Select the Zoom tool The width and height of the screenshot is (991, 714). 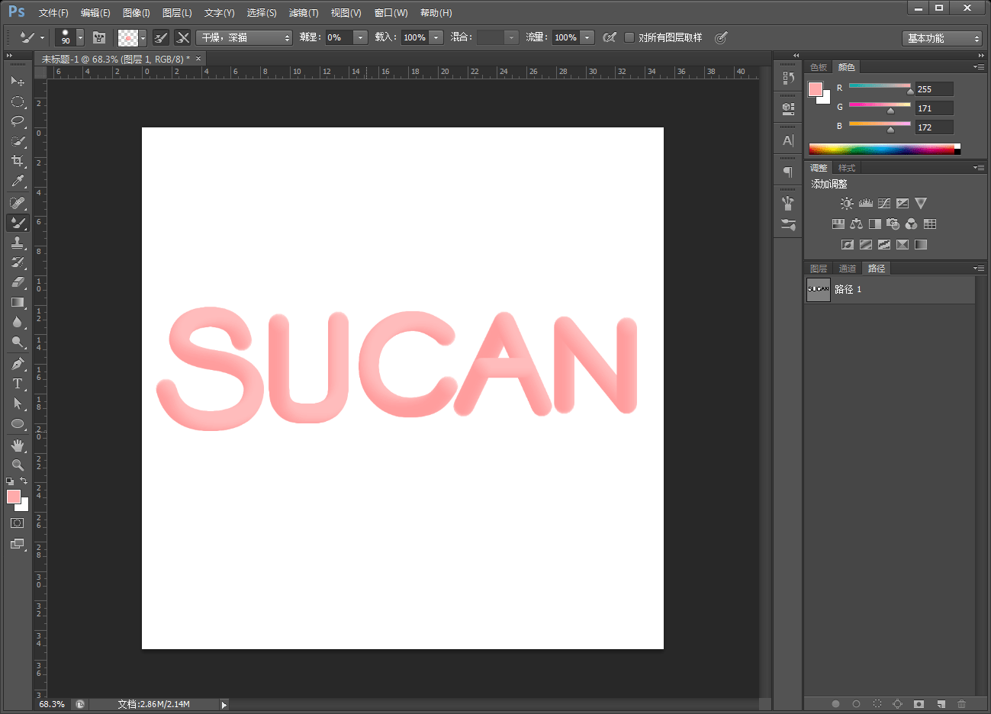[18, 465]
